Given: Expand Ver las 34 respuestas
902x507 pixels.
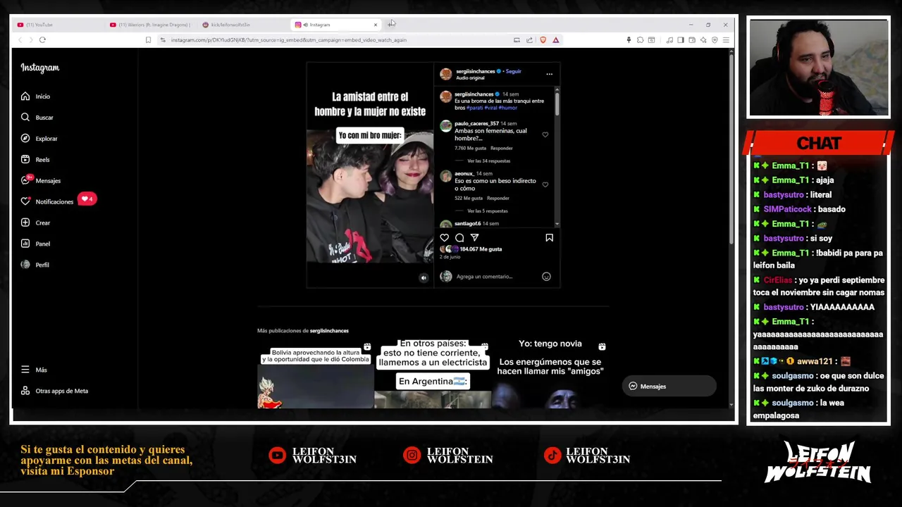Looking at the screenshot, I should click(488, 161).
